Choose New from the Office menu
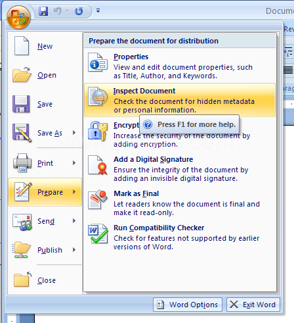The image size is (294, 323). [x=45, y=46]
